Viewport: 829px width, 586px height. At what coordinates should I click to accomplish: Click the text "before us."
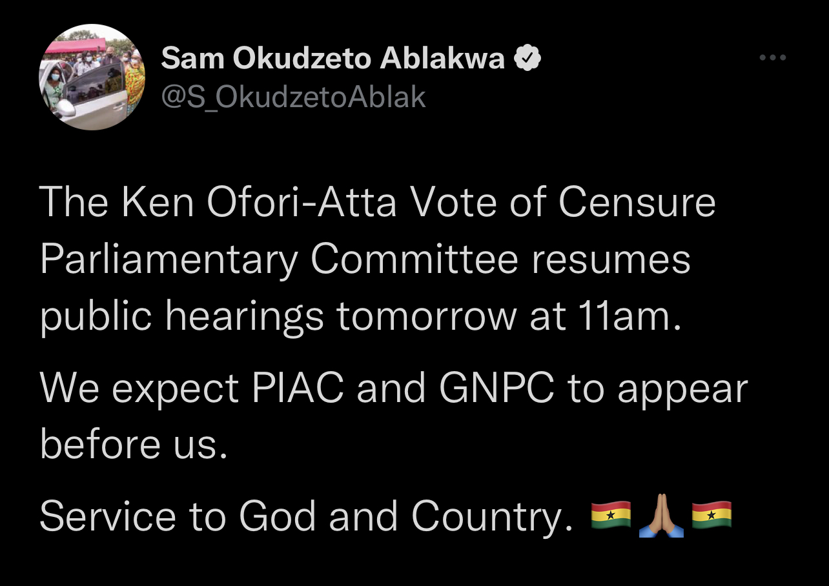coord(134,445)
